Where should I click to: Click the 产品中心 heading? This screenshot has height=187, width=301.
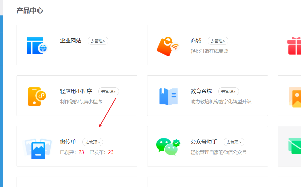(30, 11)
